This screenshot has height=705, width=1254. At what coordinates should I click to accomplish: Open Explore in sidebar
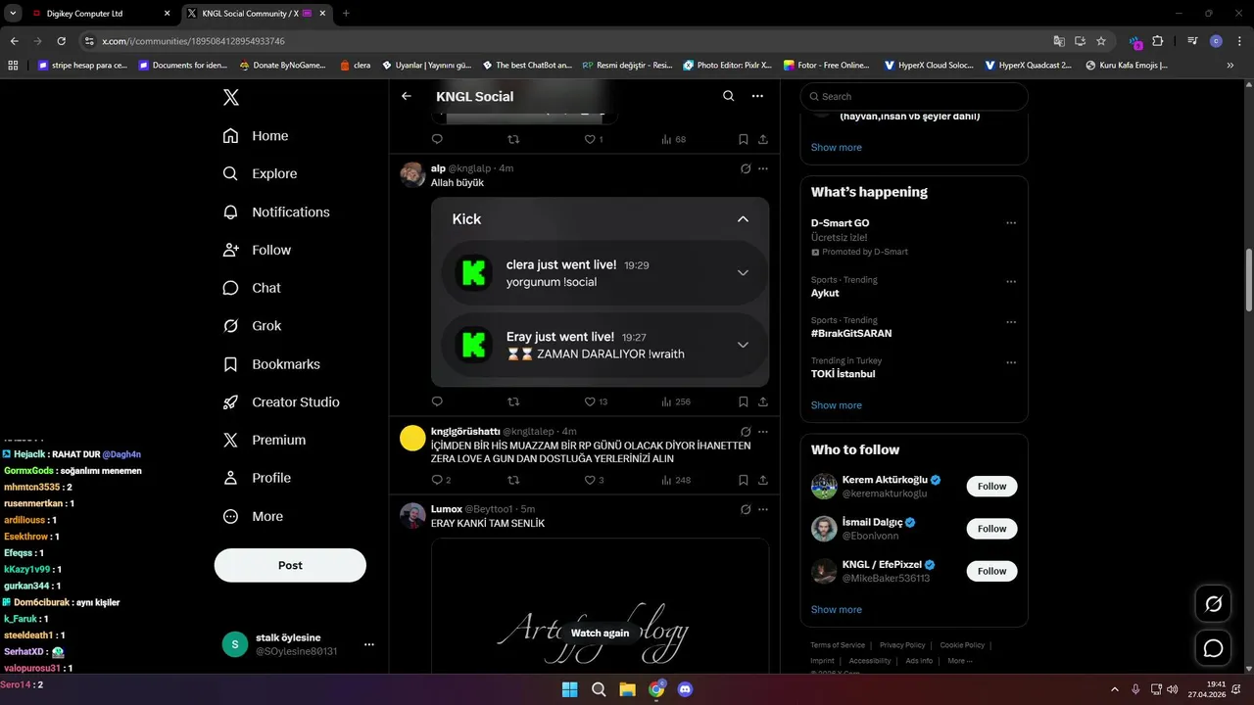pyautogui.click(x=260, y=173)
